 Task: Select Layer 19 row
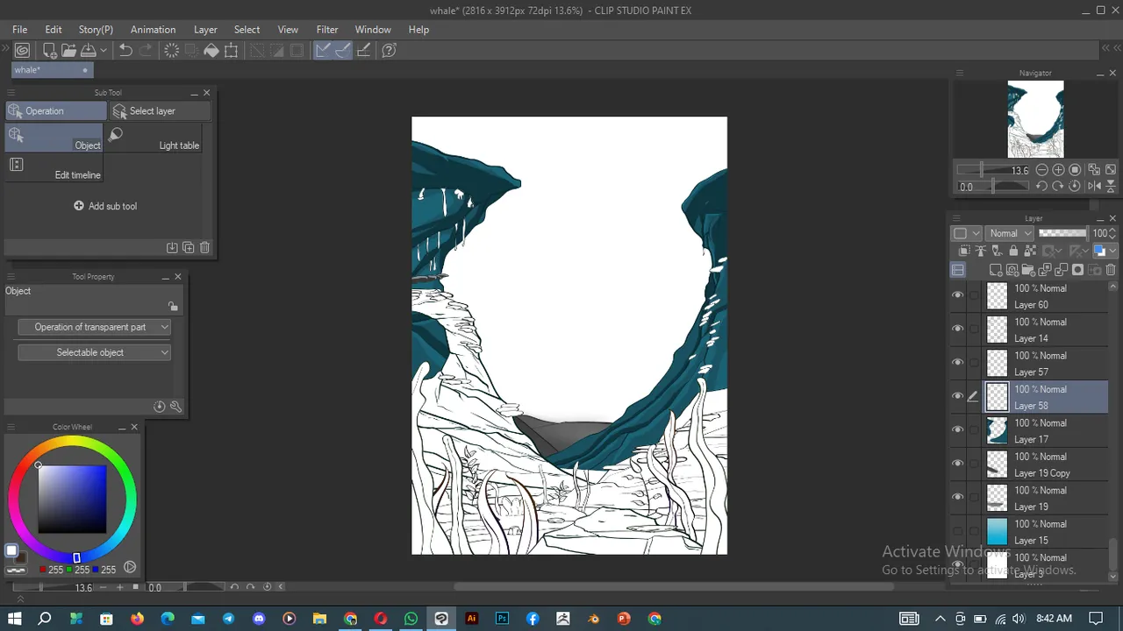click(1029, 499)
